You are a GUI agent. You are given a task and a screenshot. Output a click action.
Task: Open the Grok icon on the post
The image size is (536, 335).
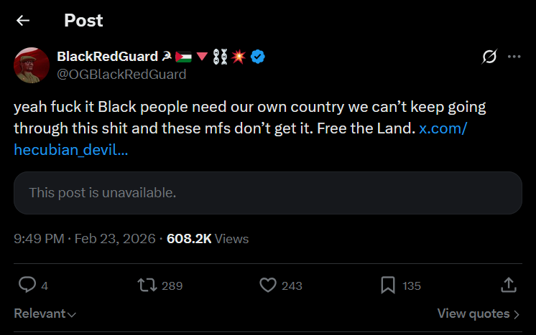[x=489, y=57]
